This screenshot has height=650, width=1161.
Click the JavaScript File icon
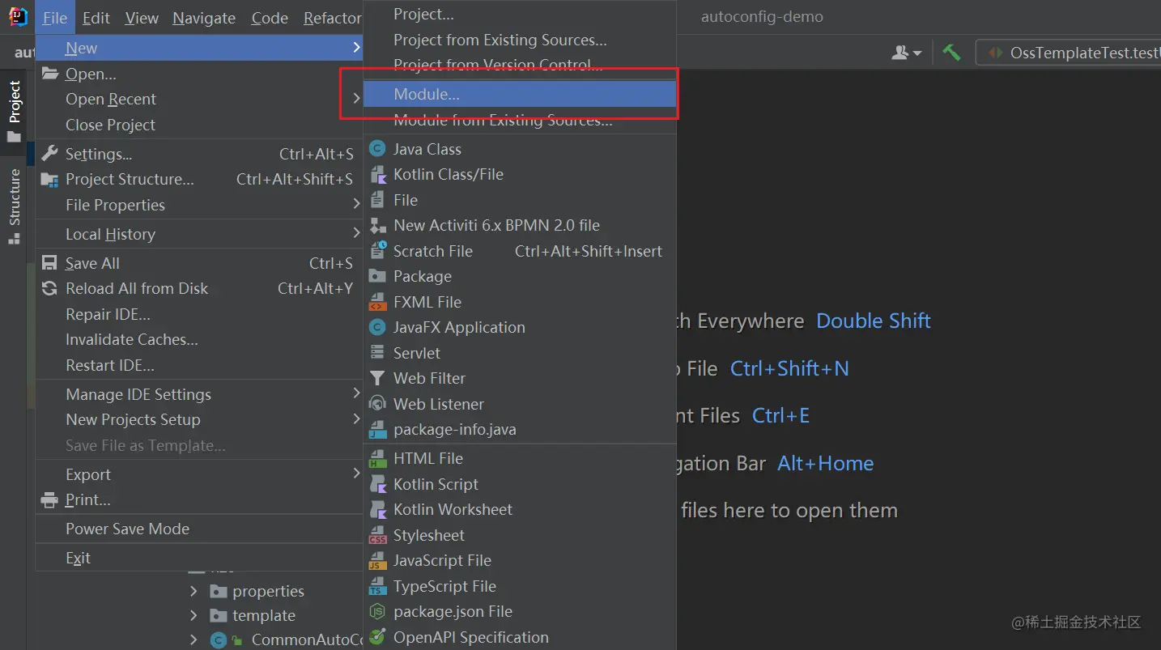pos(377,560)
